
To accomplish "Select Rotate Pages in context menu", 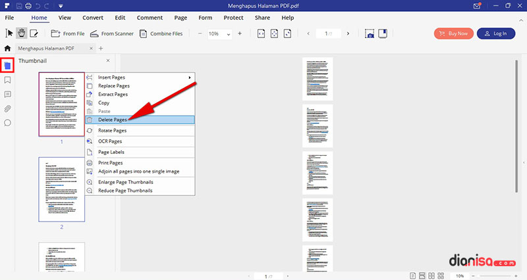I will (x=112, y=130).
